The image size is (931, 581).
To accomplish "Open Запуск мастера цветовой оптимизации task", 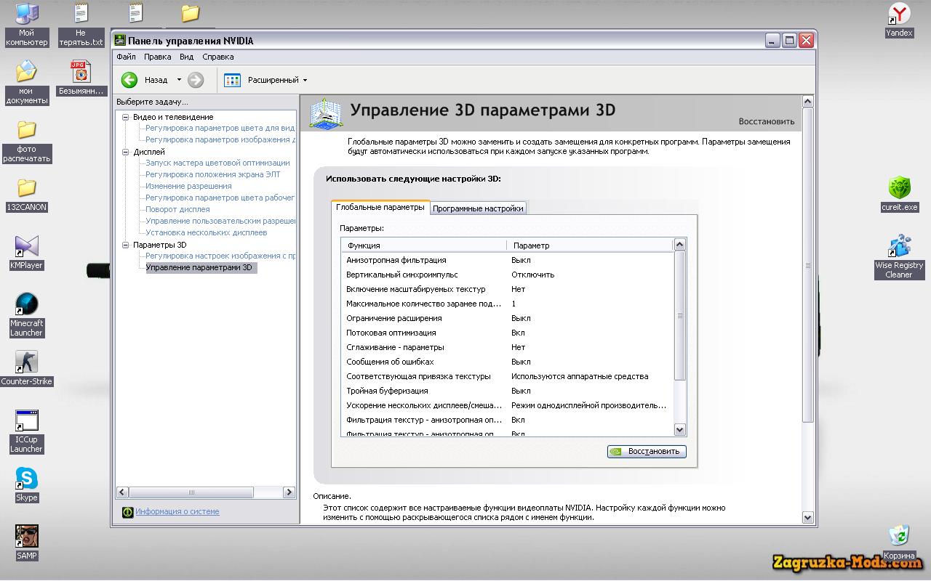I will (x=217, y=163).
